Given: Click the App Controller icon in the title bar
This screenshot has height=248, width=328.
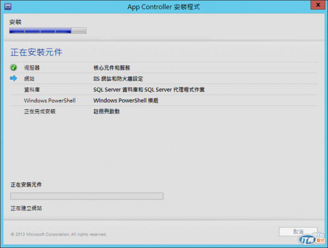Looking at the screenshot, I should point(8,7).
